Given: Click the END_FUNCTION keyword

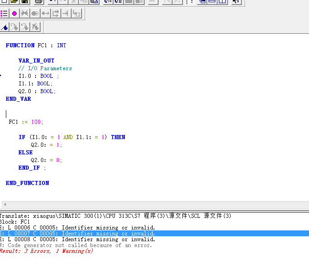Looking at the screenshot, I should point(27,183).
